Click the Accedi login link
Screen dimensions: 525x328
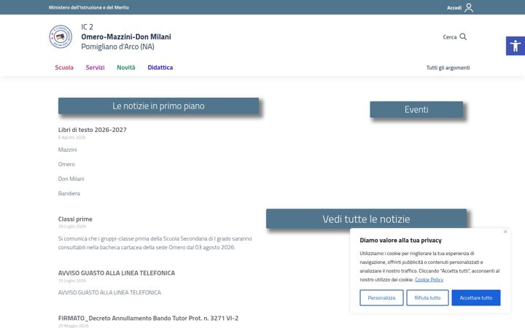[x=454, y=8]
